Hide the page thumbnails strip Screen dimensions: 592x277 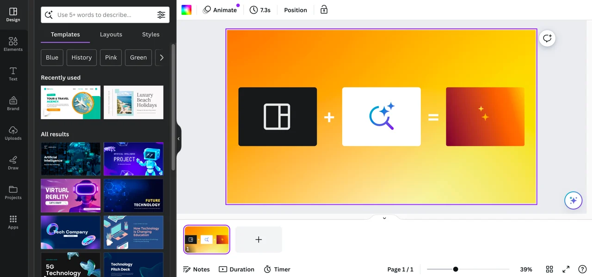tap(384, 218)
